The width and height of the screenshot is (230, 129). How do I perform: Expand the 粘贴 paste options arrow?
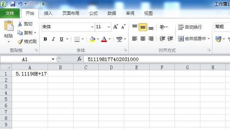[9, 42]
